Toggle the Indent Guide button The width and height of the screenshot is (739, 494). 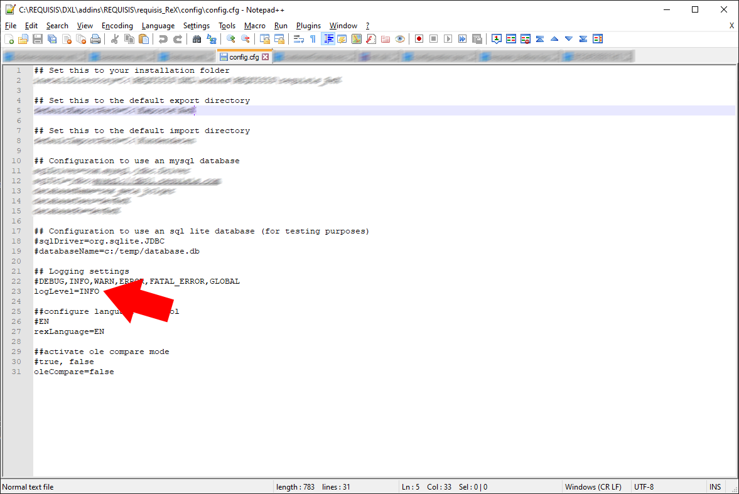click(x=328, y=39)
